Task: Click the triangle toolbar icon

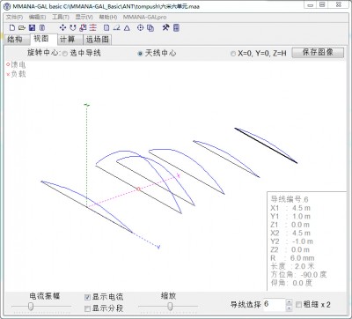Action: click(x=127, y=28)
